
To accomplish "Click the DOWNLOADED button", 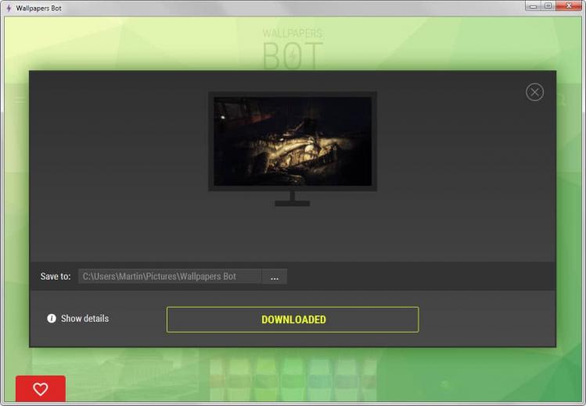I will click(x=293, y=319).
